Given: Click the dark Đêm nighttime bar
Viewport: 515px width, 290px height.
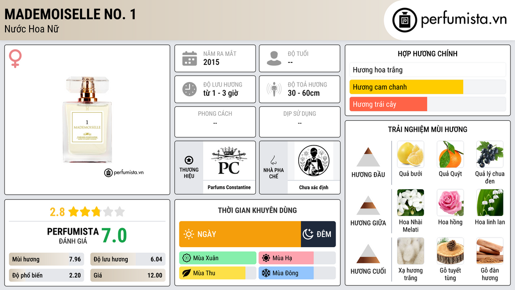Looking at the screenshot, I should (318, 234).
